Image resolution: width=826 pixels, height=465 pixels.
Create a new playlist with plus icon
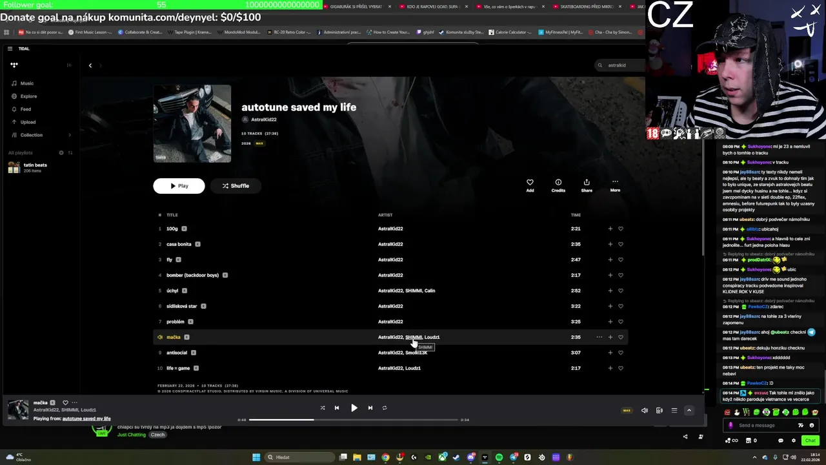coord(61,152)
